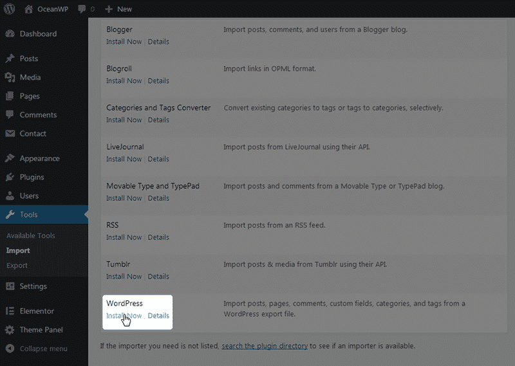Open the Dashboard menu item
Screen dimensions: 515x366
coord(38,34)
